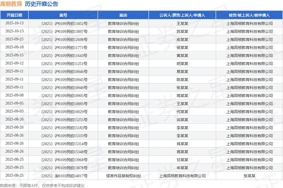Viewport: 283px width, 188px height.
Task: Click date 2025-09-12
Action: (x=14, y=63)
